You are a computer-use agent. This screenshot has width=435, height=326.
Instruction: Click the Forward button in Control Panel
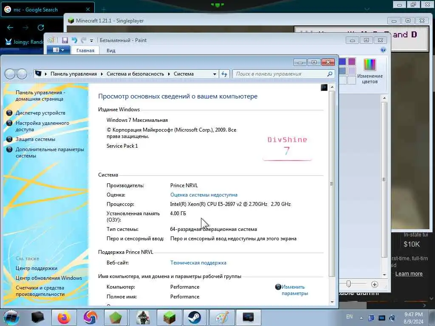[x=22, y=74]
